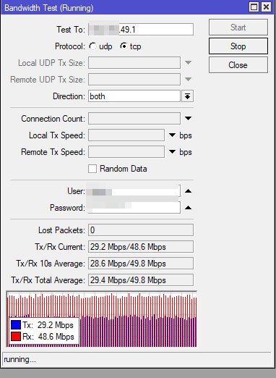
Task: Click the Tx/Rx Current value 29.2 Mbps/48.6 Mbps
Action: [x=141, y=247]
